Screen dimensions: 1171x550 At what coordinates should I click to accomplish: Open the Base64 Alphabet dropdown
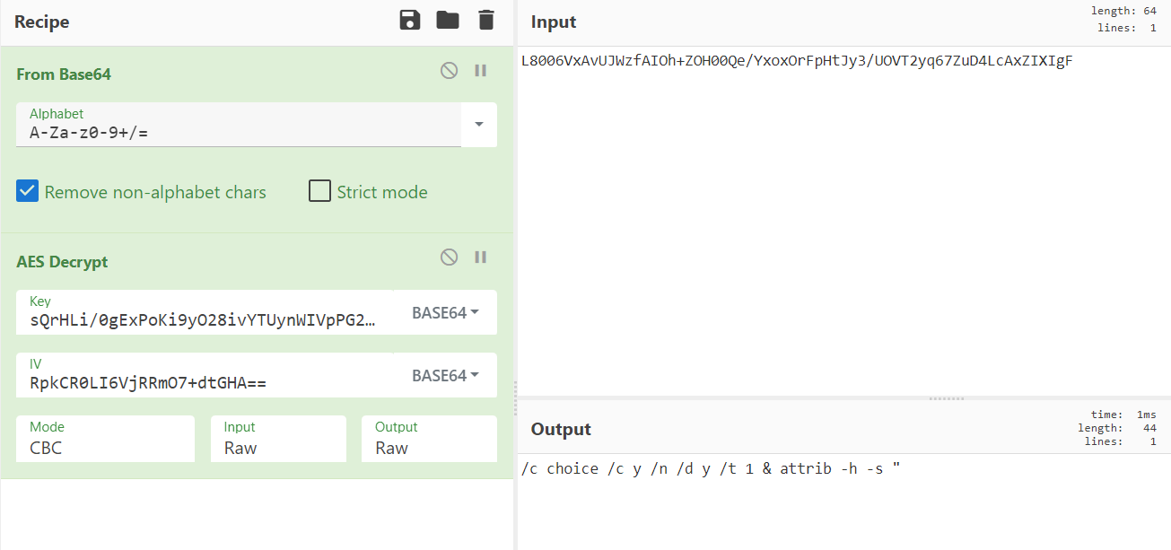click(479, 125)
